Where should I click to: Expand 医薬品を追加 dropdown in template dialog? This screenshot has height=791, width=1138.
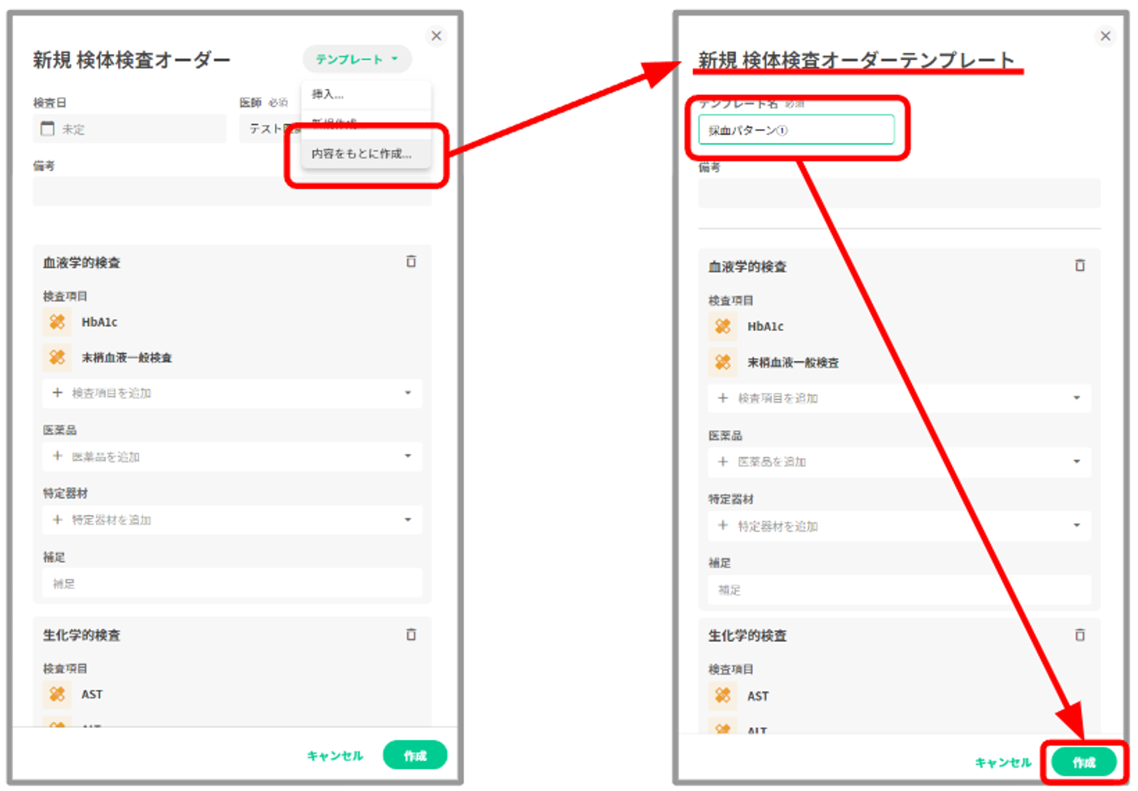(x=1076, y=462)
